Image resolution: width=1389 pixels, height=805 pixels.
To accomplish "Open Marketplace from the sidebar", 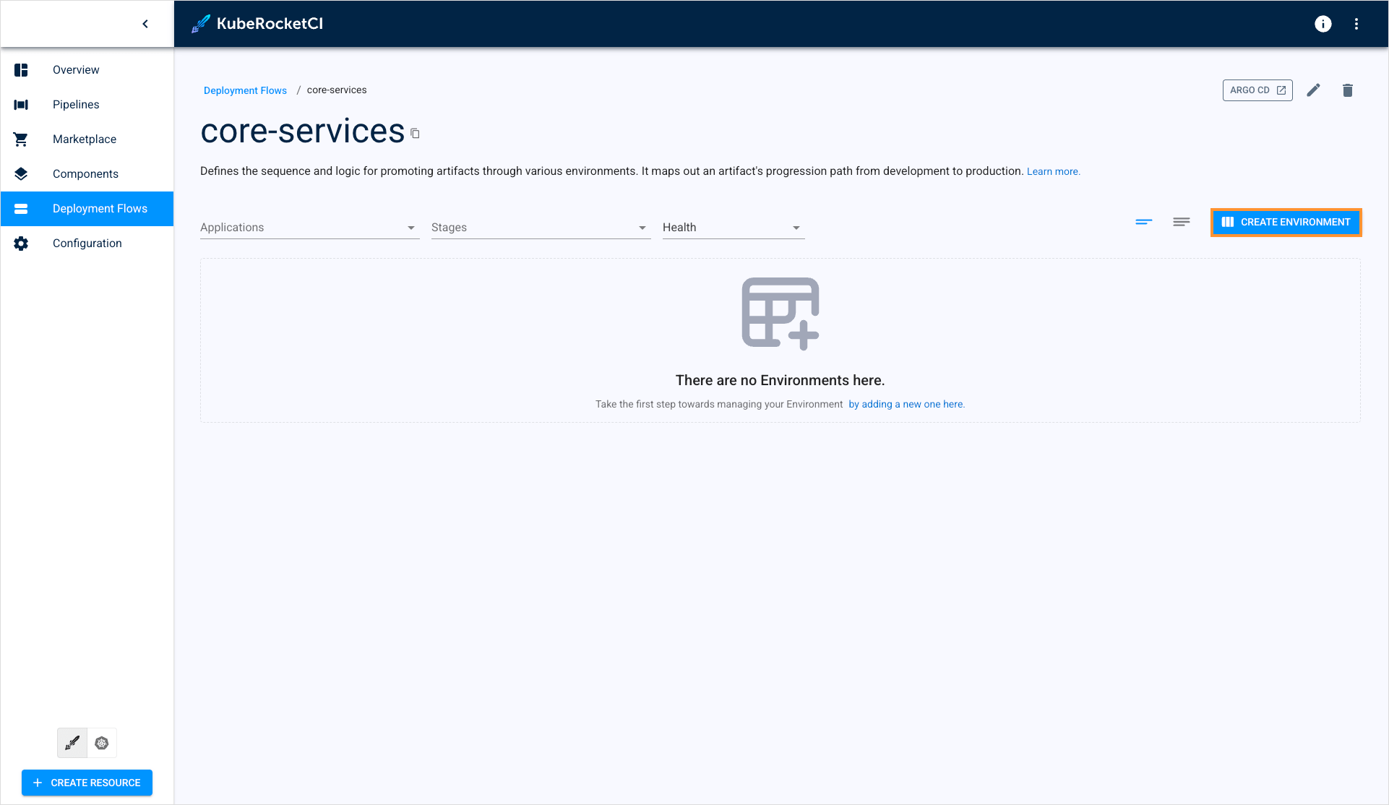I will pos(84,139).
